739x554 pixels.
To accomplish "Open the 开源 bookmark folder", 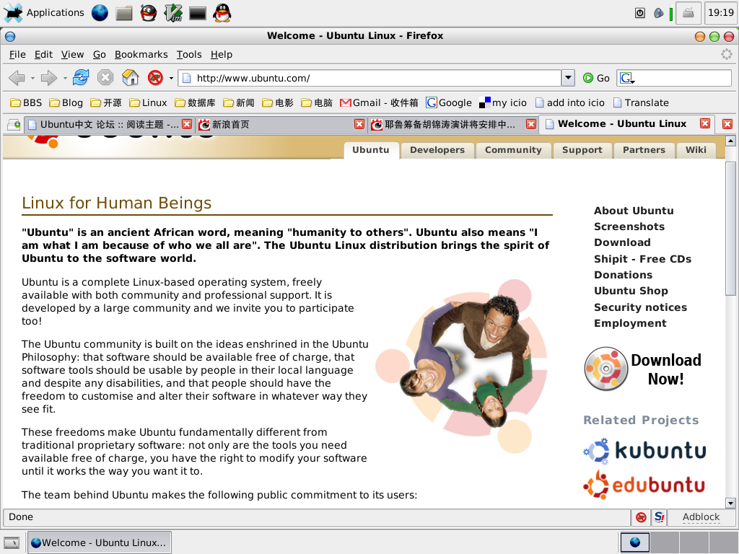I will 106,102.
